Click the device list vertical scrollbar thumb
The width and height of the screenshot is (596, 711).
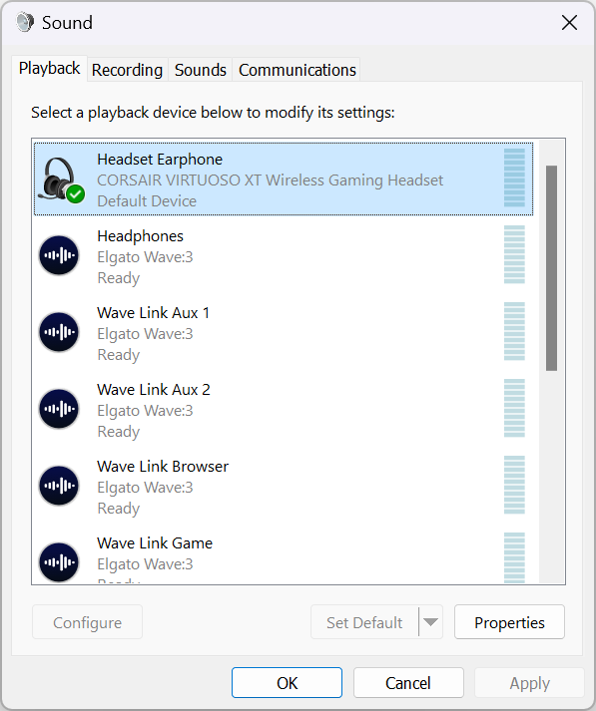click(x=551, y=268)
